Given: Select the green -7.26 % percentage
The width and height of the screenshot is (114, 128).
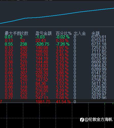Looking at the screenshot, I should (63, 44).
